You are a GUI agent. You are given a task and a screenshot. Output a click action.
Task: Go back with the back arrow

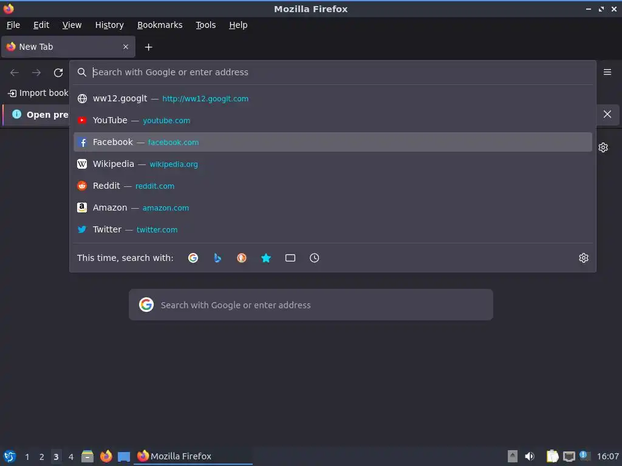click(15, 73)
